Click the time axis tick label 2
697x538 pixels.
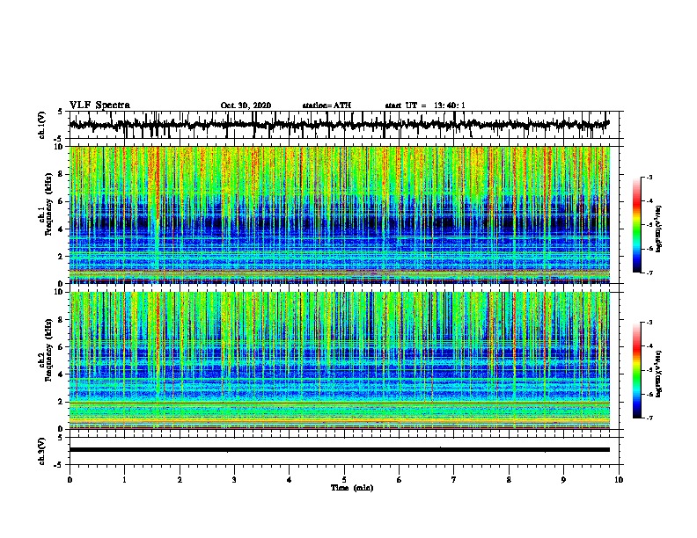180,480
